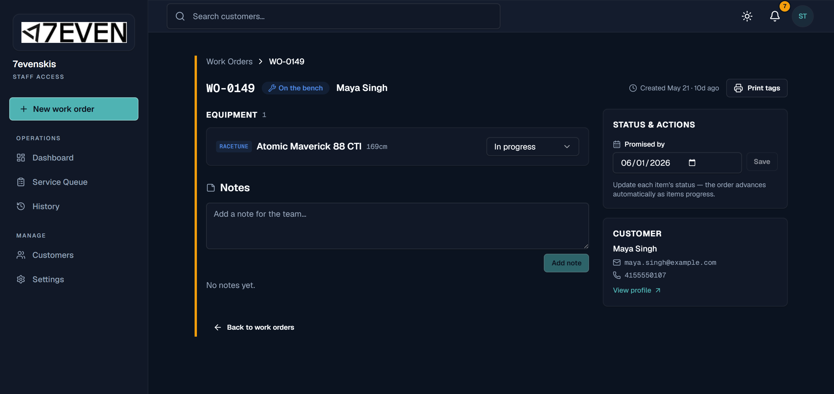Click the notification count badge 7
The width and height of the screenshot is (834, 394).
[784, 6]
